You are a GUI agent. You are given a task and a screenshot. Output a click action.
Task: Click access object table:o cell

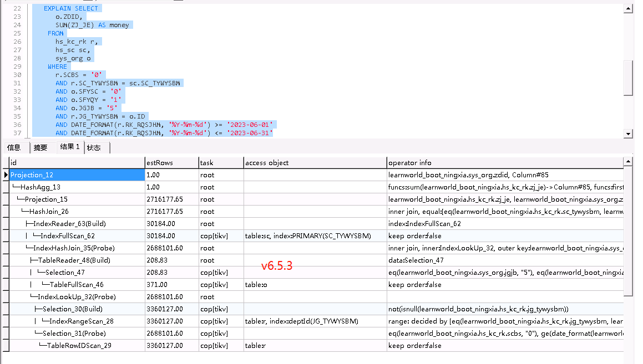click(x=315, y=285)
